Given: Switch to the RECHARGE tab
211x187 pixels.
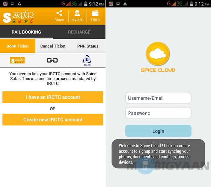Looking at the screenshot, I should [79, 32].
